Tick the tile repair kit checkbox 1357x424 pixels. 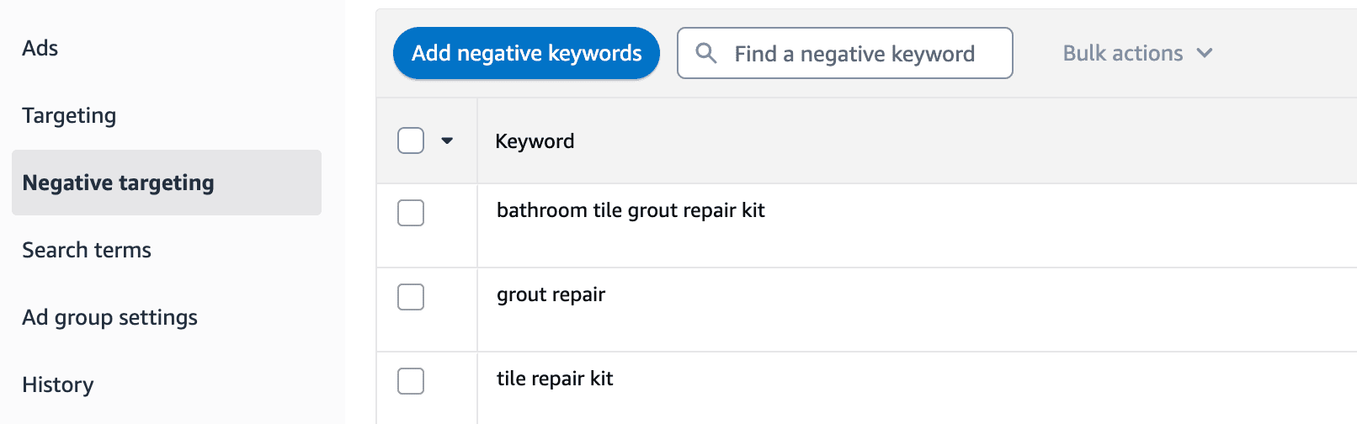[411, 381]
